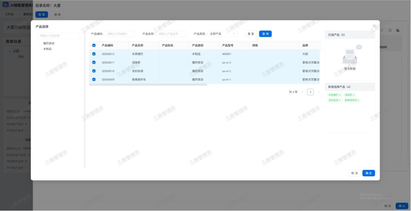Focus the 产品编码 search input field
The width and height of the screenshot is (411, 211).
(x=120, y=34)
